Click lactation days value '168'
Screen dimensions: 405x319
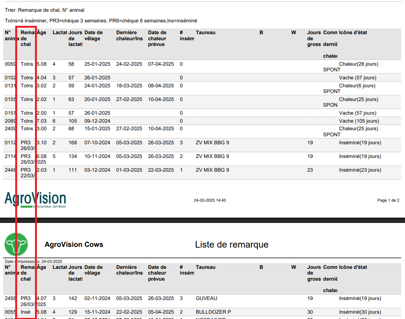tap(73, 143)
